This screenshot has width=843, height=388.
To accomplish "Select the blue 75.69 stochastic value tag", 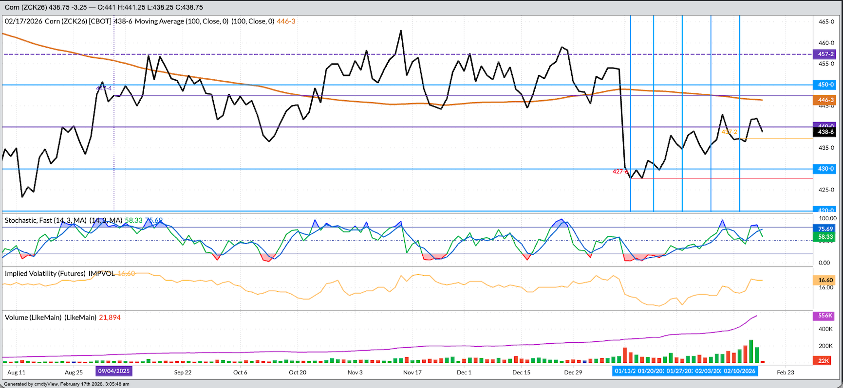I will pos(825,229).
